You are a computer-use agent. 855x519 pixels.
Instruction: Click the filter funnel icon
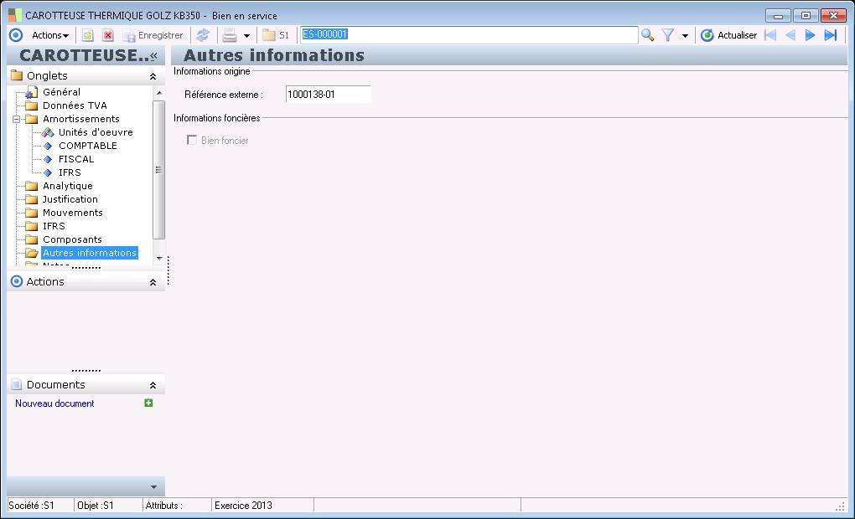tap(668, 35)
